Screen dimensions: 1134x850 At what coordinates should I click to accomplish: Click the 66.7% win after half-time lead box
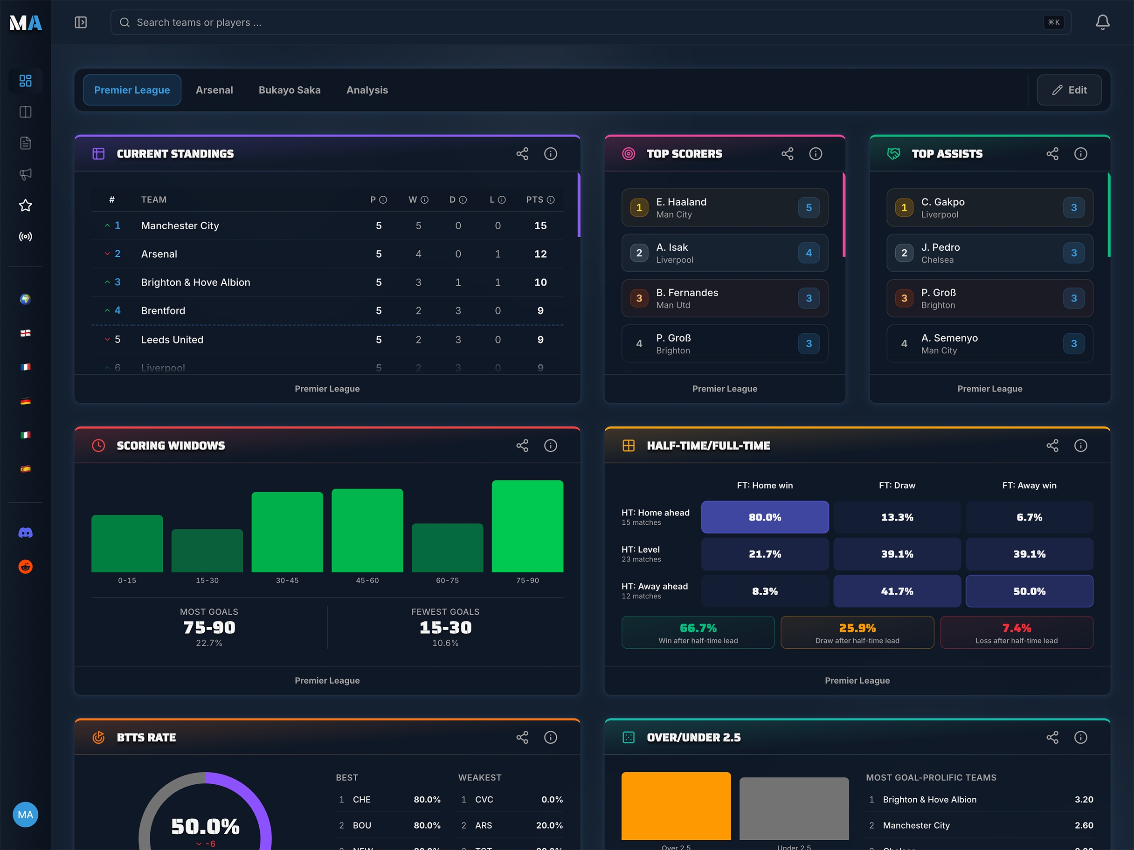point(698,632)
